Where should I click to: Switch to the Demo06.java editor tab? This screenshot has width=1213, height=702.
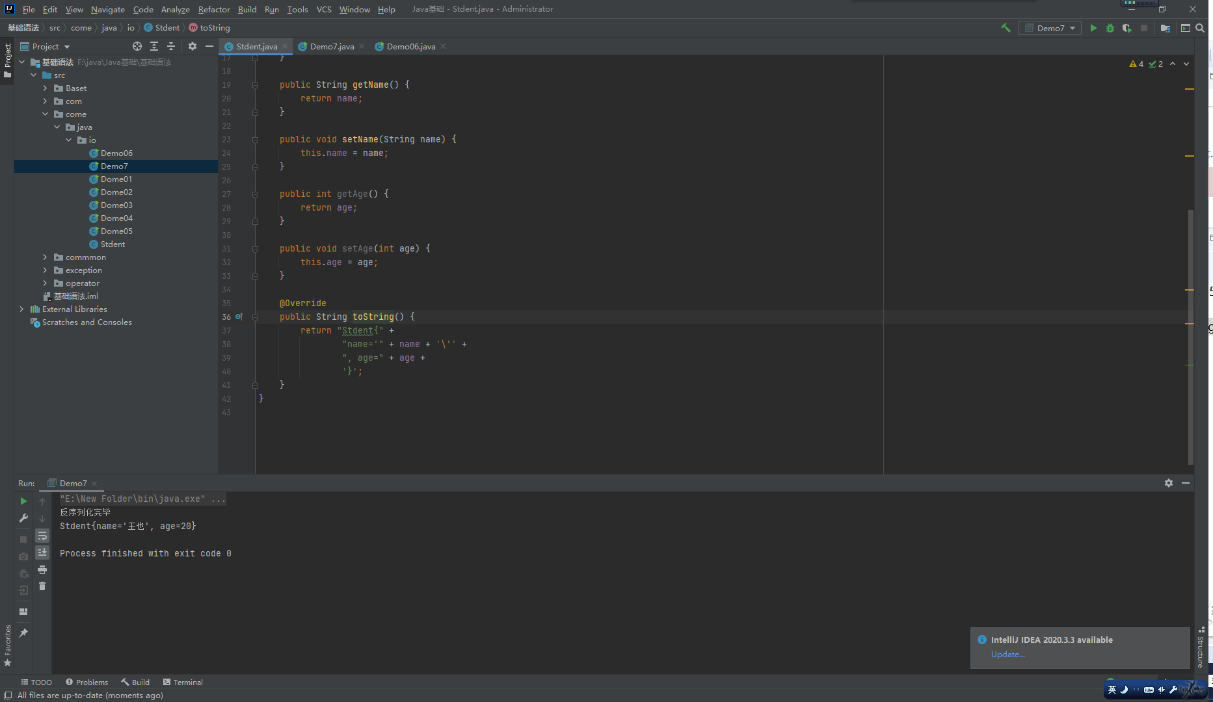[410, 46]
